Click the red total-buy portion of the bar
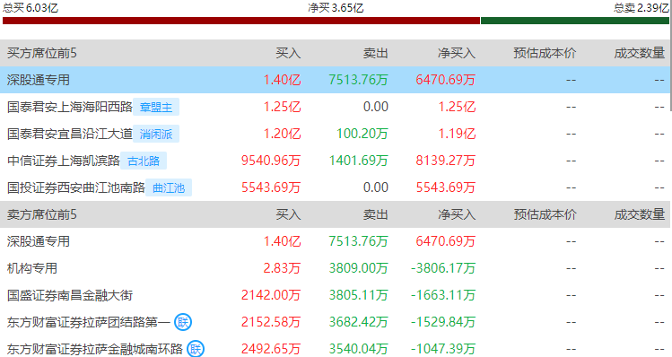672x357 pixels. pyautogui.click(x=241, y=21)
